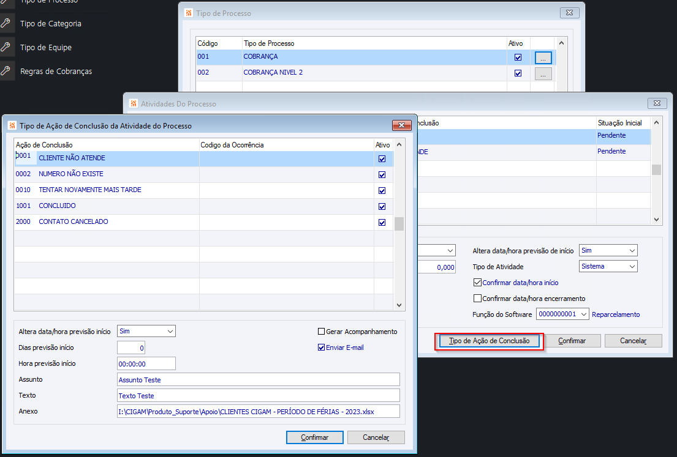Image resolution: width=677 pixels, height=457 pixels.
Task: Uncheck Ativo for CLIENTE NÃO ATENDE
Action: click(x=382, y=158)
